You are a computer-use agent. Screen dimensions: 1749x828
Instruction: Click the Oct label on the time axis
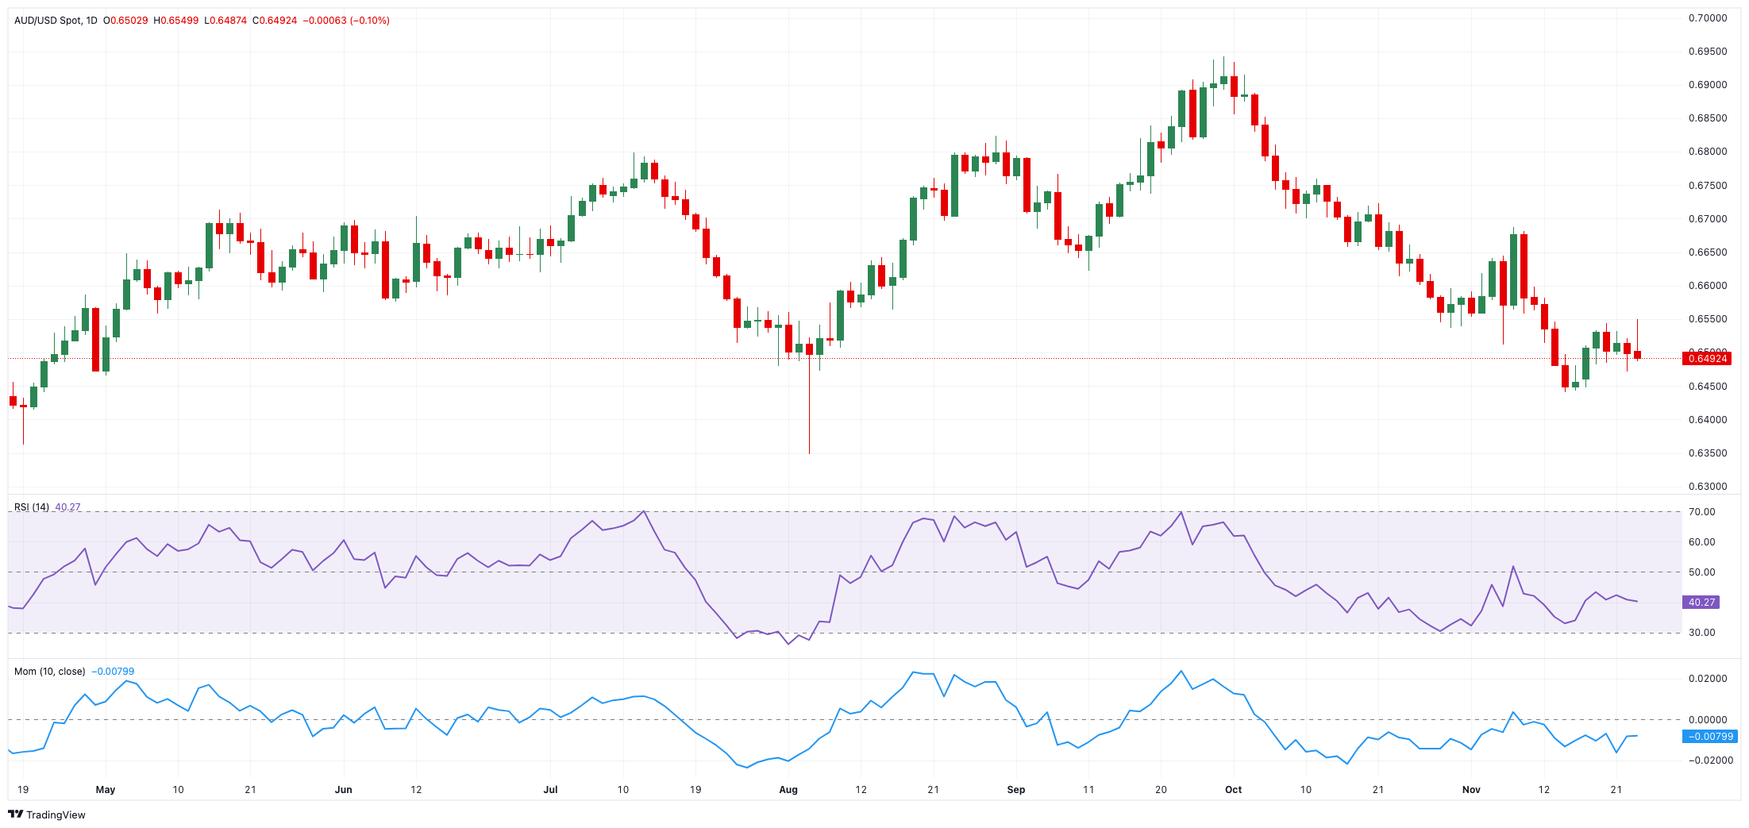coord(1234,790)
